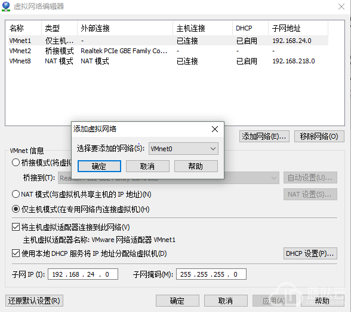The width and height of the screenshot is (351, 312).
Task: Click 还原默认设置 button
Action: pos(34,301)
